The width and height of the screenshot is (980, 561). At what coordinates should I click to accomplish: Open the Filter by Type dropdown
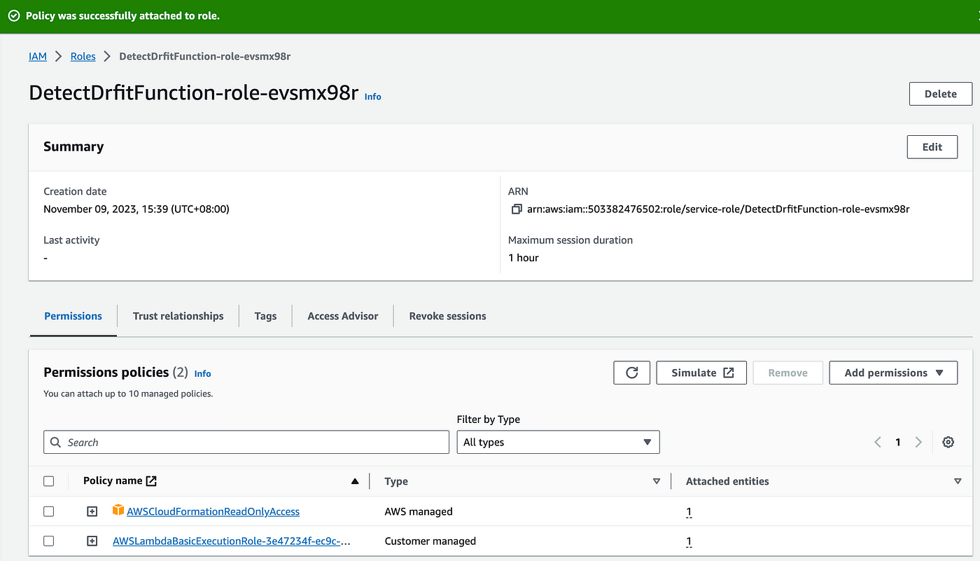(x=558, y=442)
